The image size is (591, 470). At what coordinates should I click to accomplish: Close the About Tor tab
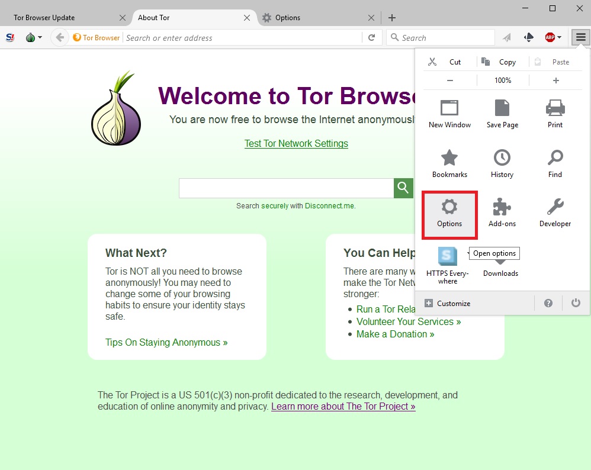247,18
